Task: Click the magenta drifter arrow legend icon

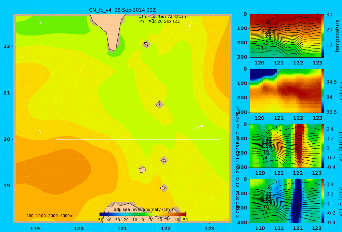Action: [x=151, y=16]
